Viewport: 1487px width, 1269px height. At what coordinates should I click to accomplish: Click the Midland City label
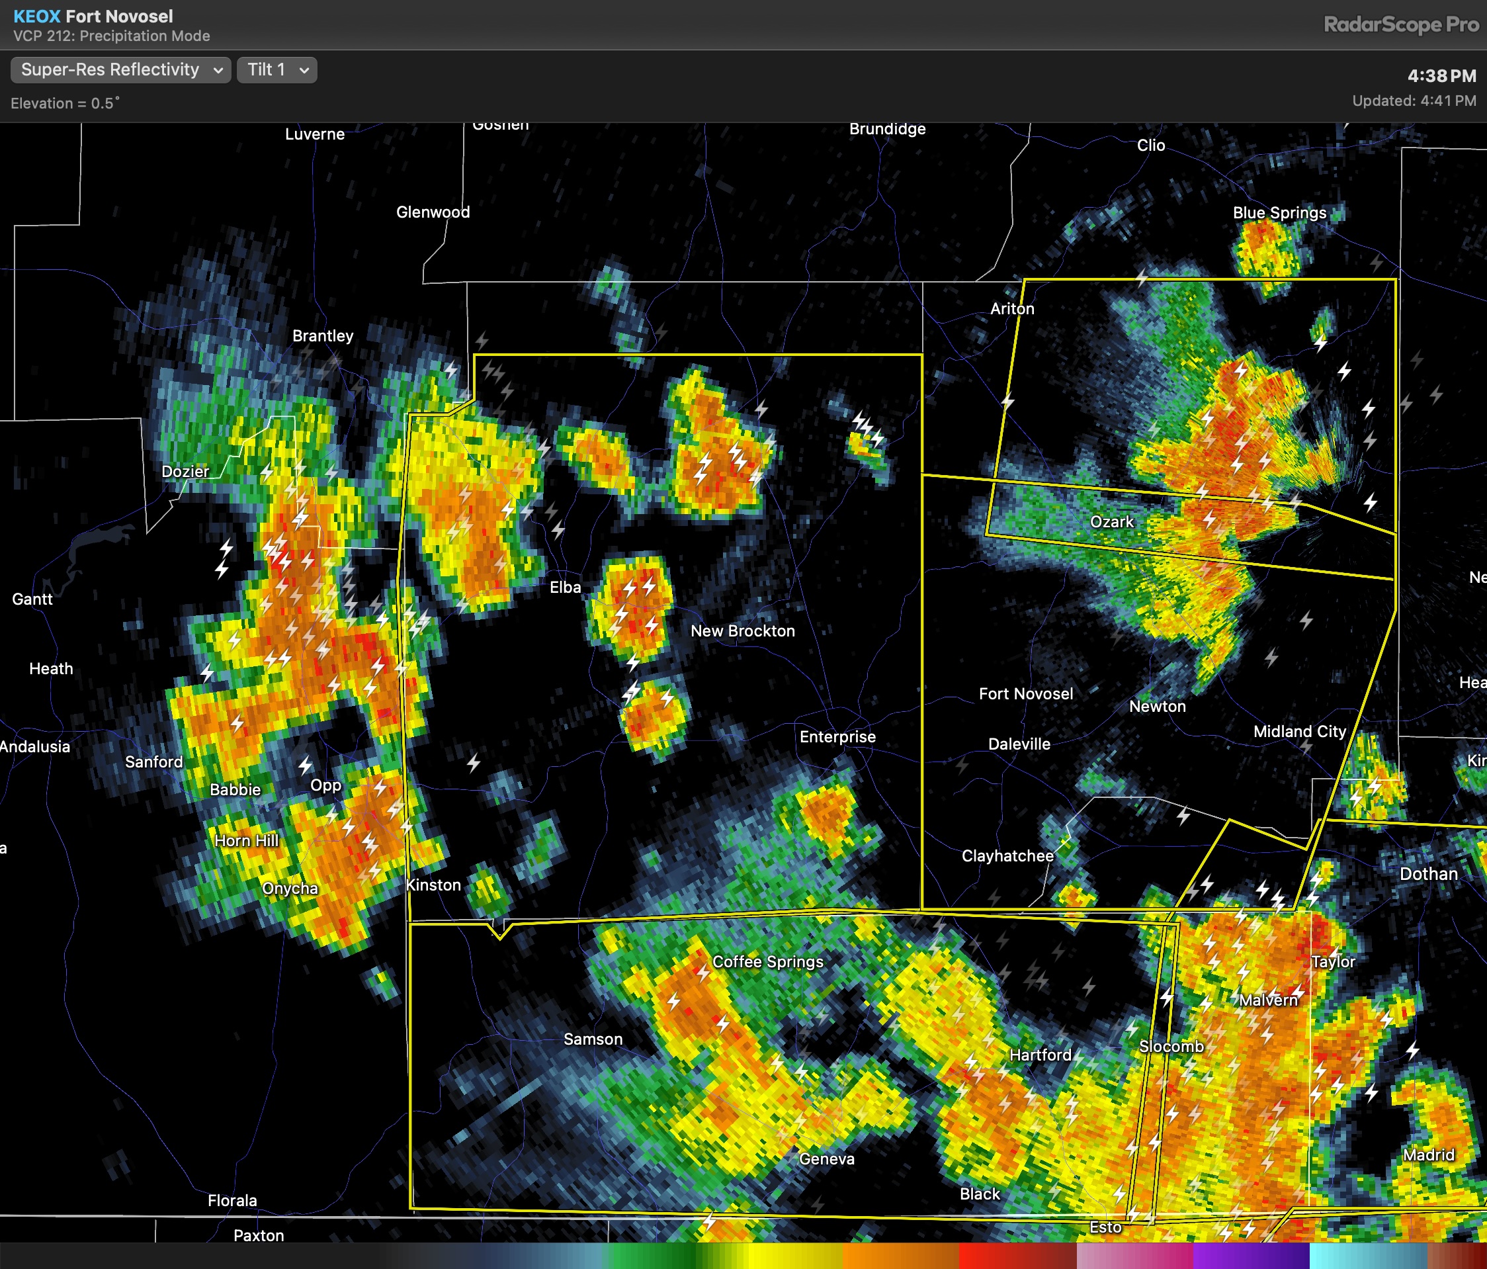point(1299,731)
